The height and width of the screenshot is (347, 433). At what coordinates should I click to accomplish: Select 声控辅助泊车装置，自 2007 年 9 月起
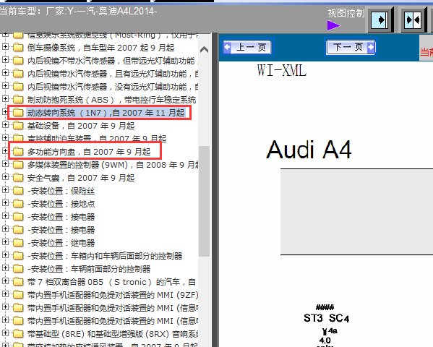coord(97,138)
